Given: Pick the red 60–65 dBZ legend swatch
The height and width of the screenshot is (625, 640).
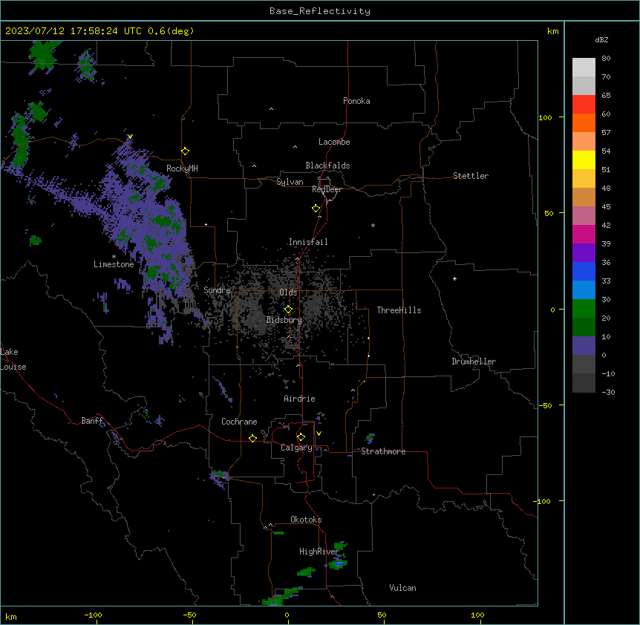Looking at the screenshot, I should pyautogui.click(x=584, y=104).
